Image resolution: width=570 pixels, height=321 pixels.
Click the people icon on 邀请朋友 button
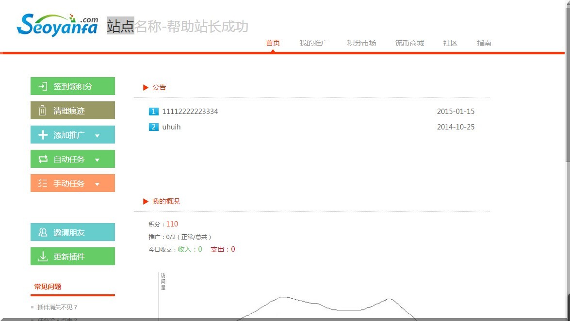(42, 232)
